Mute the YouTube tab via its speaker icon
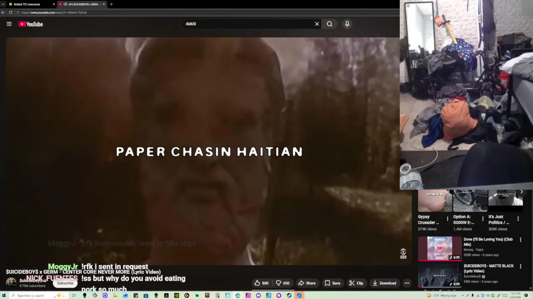The image size is (533, 299). pyautogui.click(x=65, y=4)
